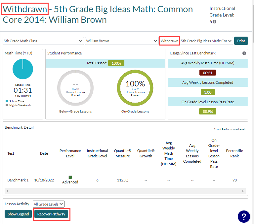The image size is (254, 224).
Task: Click the 88.9% lesson pass rate value
Action: click(x=208, y=112)
